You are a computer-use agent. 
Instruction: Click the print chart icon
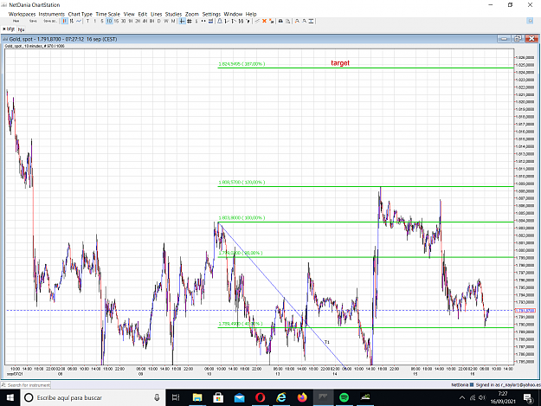[x=280, y=21]
